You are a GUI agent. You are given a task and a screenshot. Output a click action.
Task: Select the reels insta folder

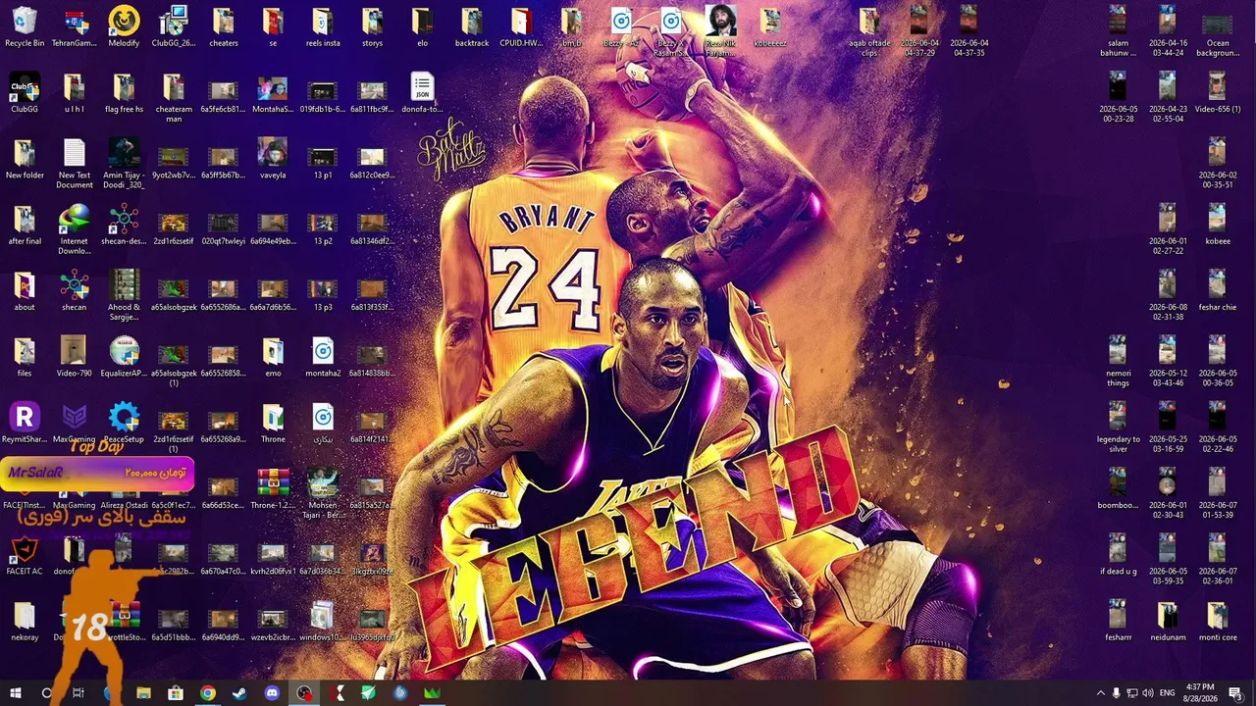[x=323, y=26]
